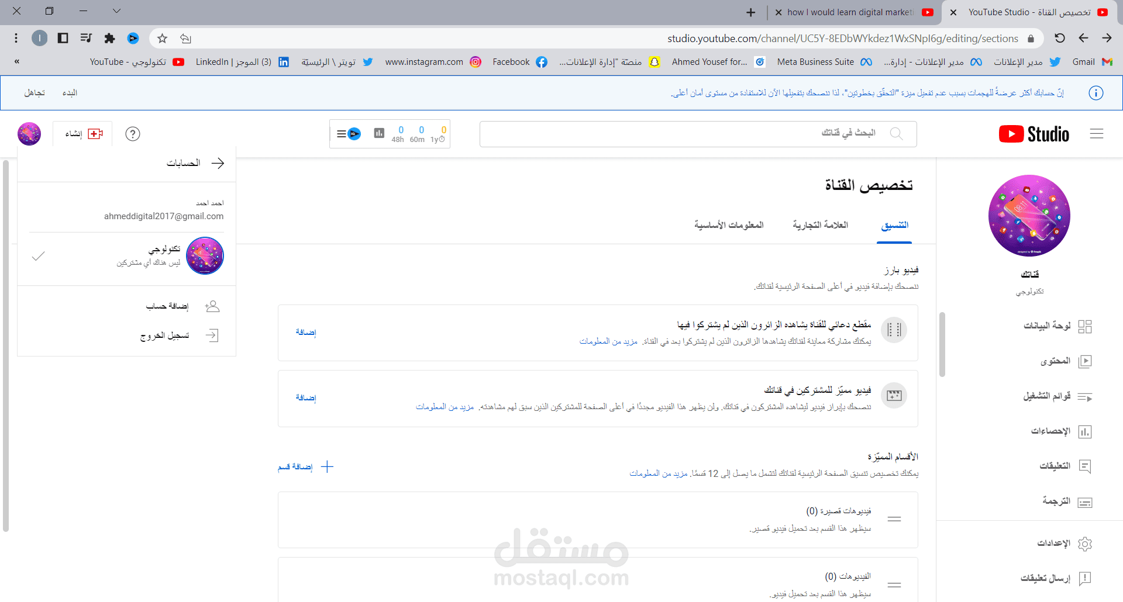
Task: Open Comments (التعليقات) in the sidebar
Action: pyautogui.click(x=1084, y=466)
